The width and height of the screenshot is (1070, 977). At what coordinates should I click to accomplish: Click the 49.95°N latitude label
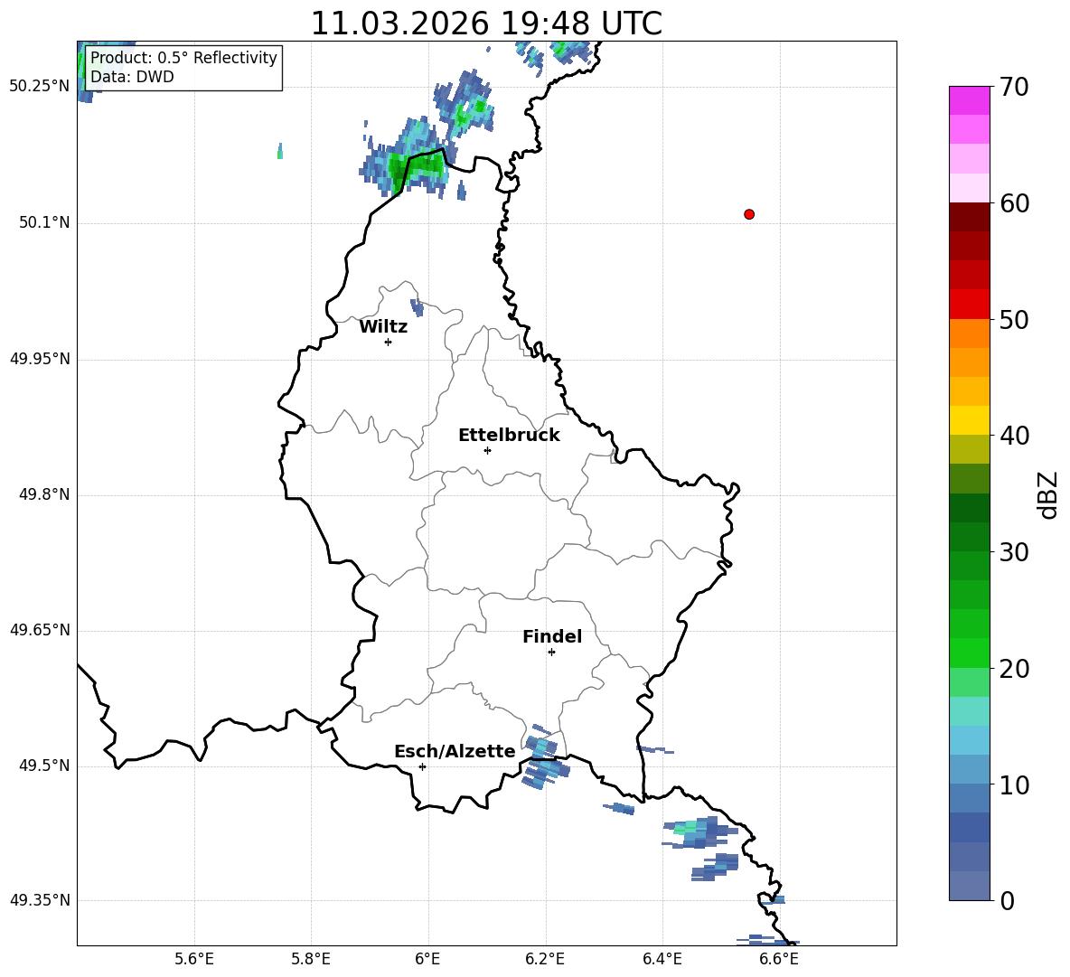pos(40,359)
